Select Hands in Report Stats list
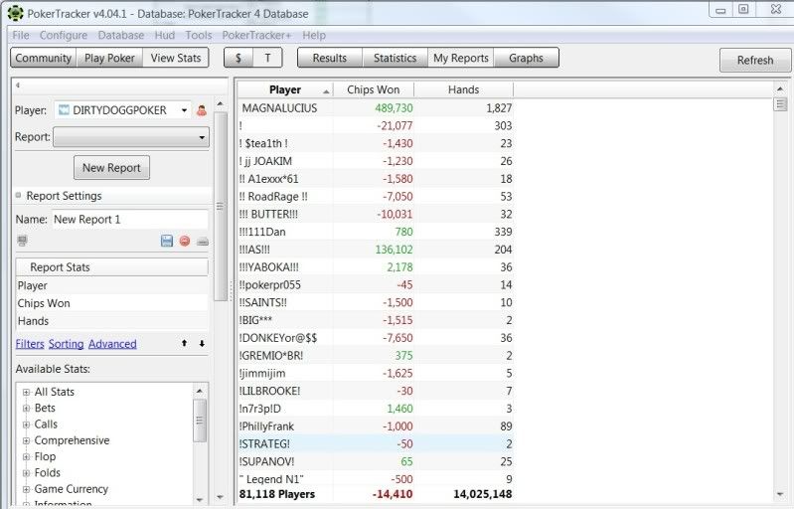This screenshot has height=509, width=794. [x=112, y=321]
